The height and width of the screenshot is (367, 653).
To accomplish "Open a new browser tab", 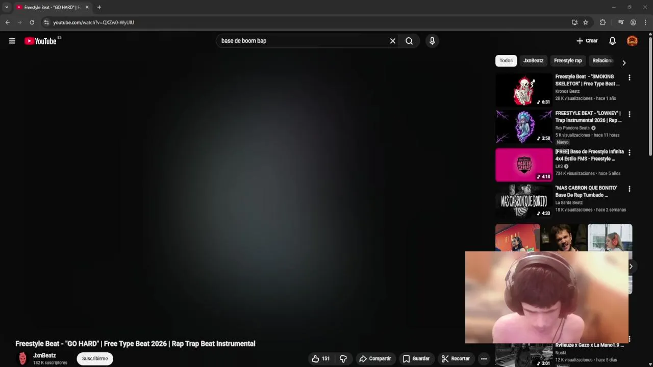I will click(99, 7).
